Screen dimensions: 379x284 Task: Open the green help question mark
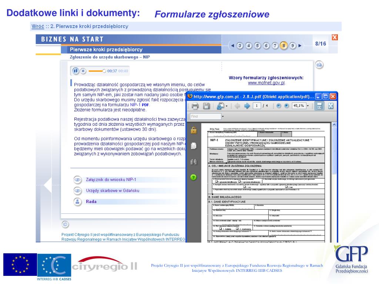pos(194,177)
